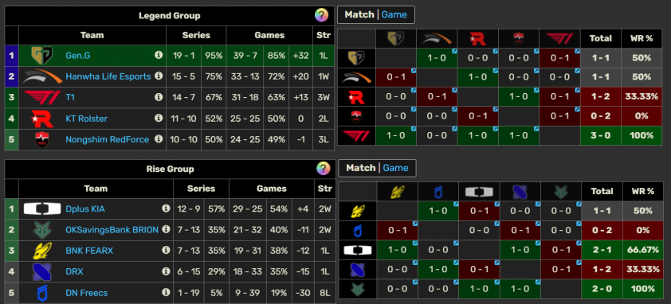Click the Legend Group rainbow help icon
Viewport: 671px width, 304px height.
pyautogui.click(x=321, y=15)
